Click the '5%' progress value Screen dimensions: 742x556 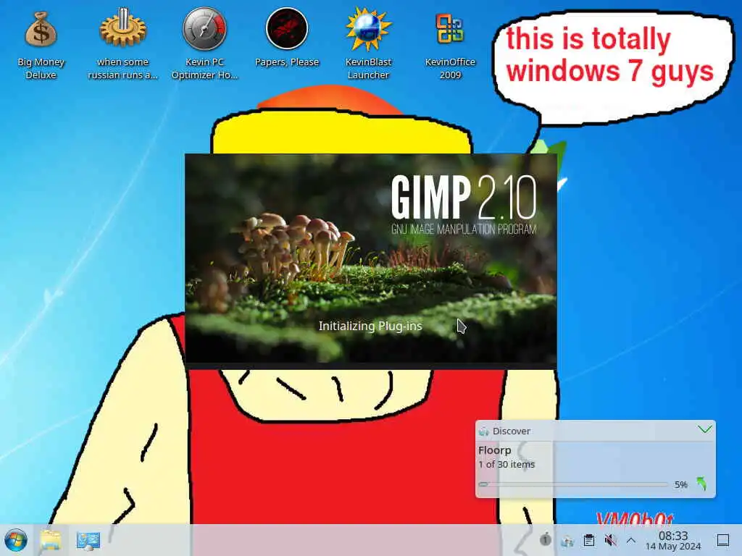681,484
